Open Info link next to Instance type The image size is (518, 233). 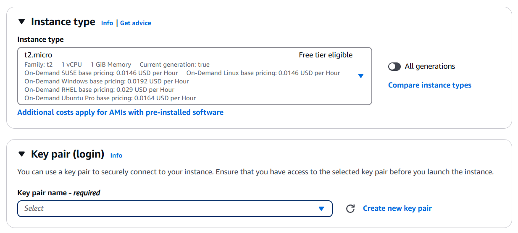(x=107, y=23)
